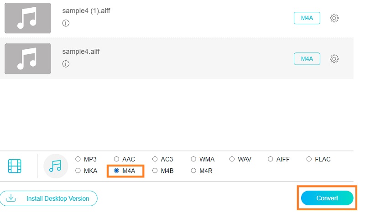Click the thumbnail of sample4 (1).aiff
Screen dimensions: 365x213
point(27,18)
